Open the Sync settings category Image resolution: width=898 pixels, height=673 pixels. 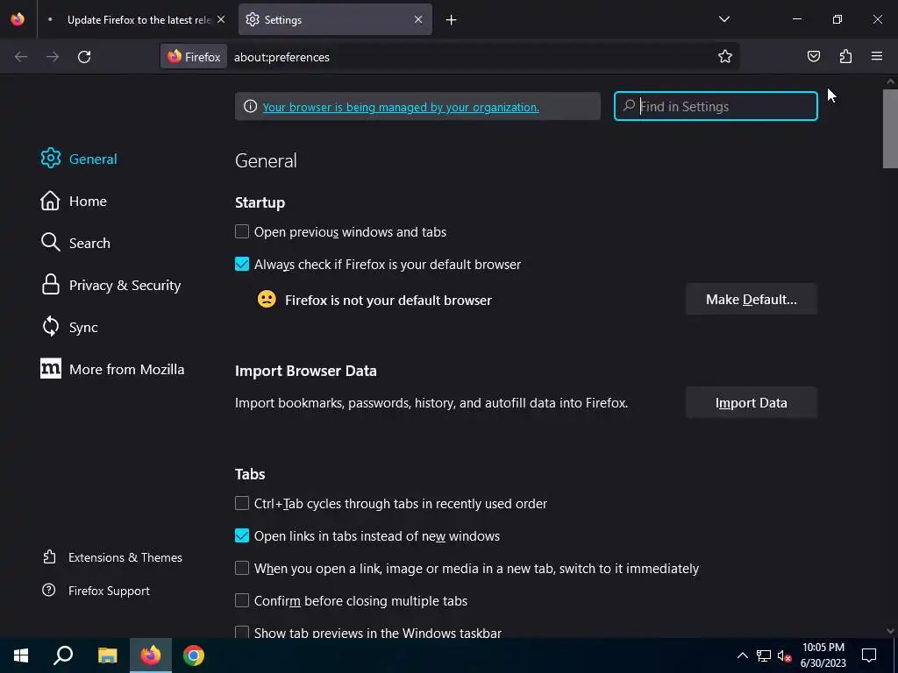pyautogui.click(x=69, y=327)
